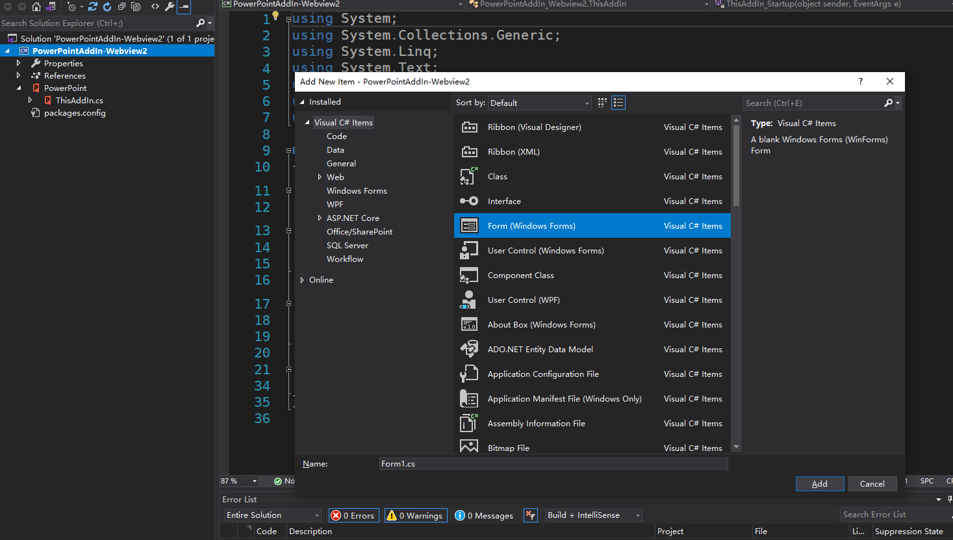
Task: Open the Entire Solution scope dropdown
Action: pyautogui.click(x=273, y=515)
